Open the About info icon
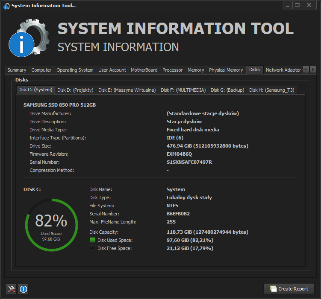The height and width of the screenshot is (299, 321). (x=24, y=289)
